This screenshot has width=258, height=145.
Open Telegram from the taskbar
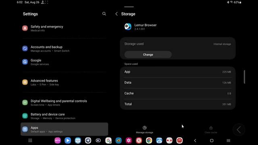pyautogui.click(x=88, y=141)
